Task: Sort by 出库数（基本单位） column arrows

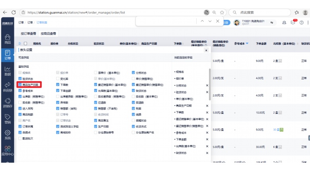Action: (x=298, y=44)
